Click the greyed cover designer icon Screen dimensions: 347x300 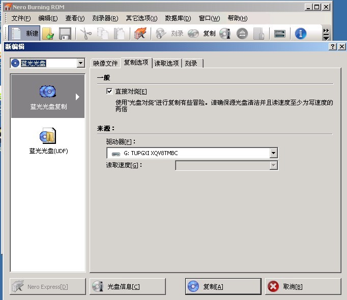pos(258,34)
